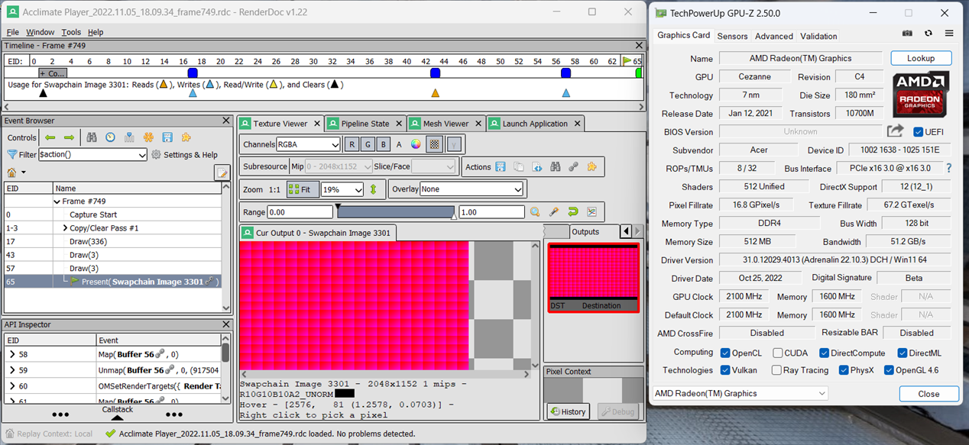The image size is (969, 445).
Task: Open the Settings & Help gear icon
Action: [156, 154]
